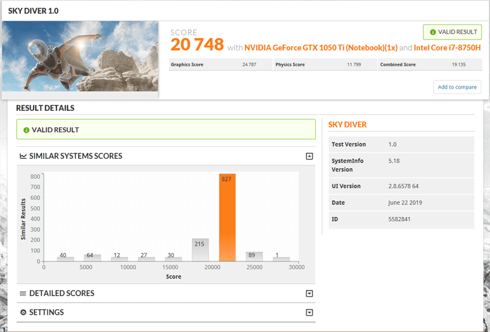Collapse the Similar Systems Scores section
The height and width of the screenshot is (332, 490).
pos(309,156)
